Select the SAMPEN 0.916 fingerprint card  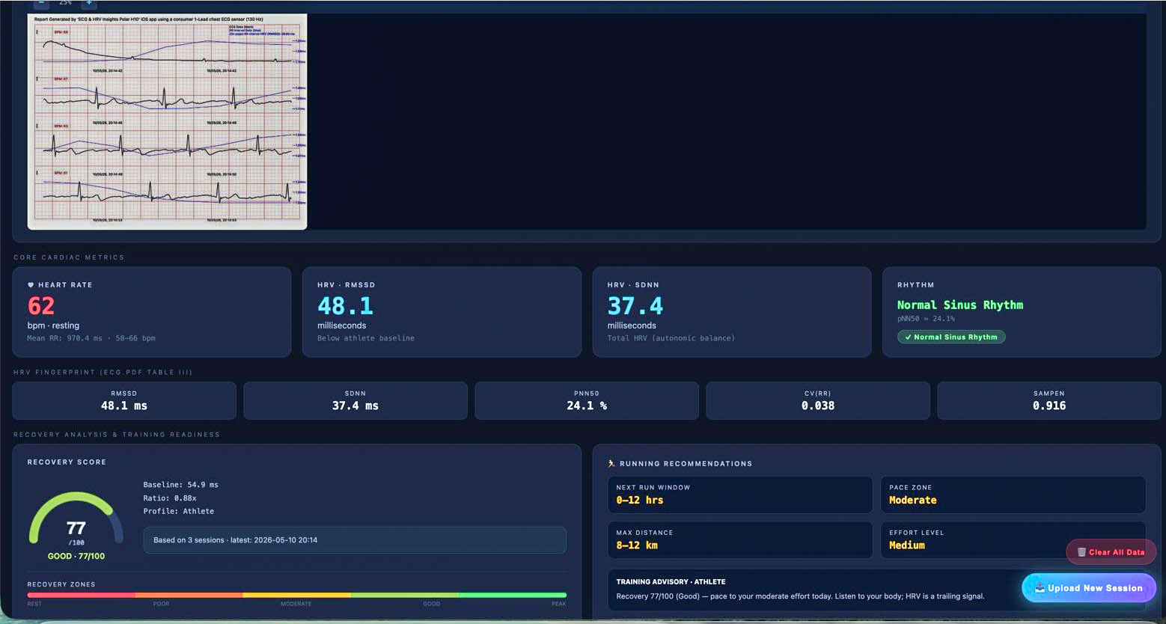point(1049,400)
